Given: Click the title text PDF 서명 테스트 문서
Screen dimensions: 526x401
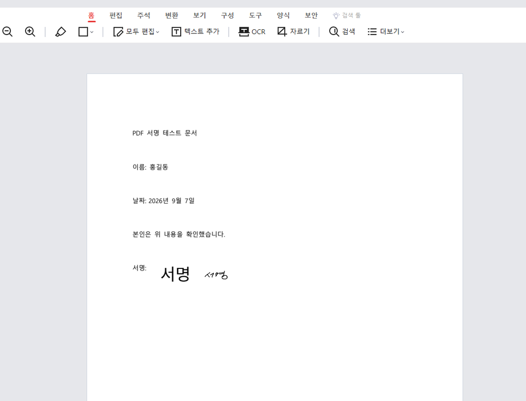Looking at the screenshot, I should pyautogui.click(x=164, y=133).
